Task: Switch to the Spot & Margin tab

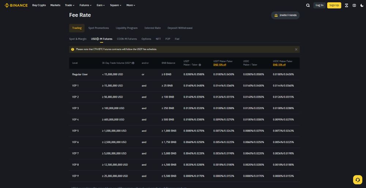Action: 78,39
